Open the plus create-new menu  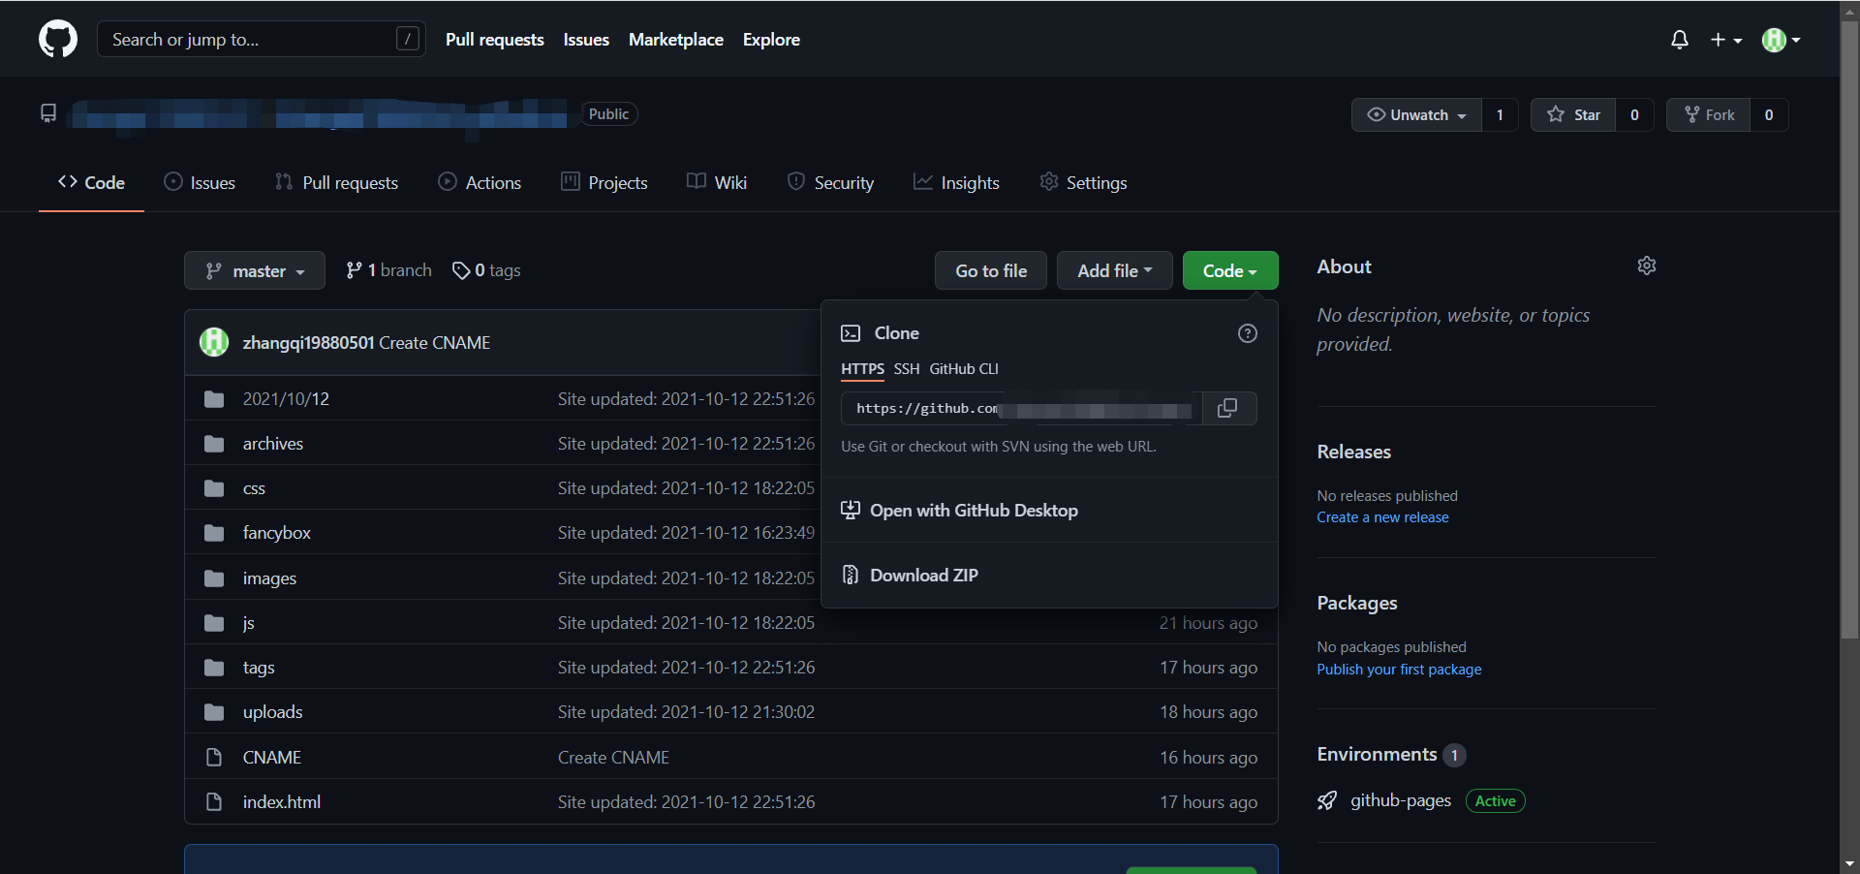click(1725, 40)
